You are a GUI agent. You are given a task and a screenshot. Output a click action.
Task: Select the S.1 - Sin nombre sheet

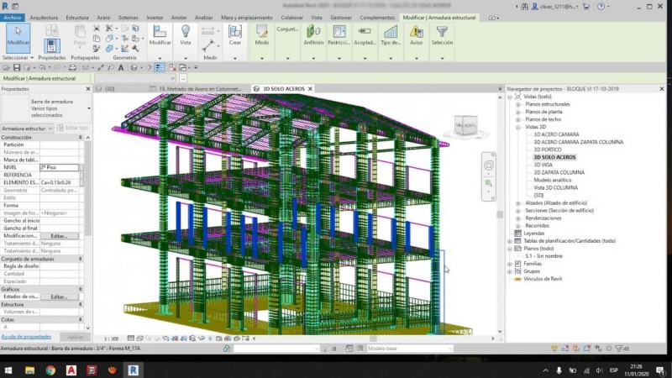[x=543, y=256]
